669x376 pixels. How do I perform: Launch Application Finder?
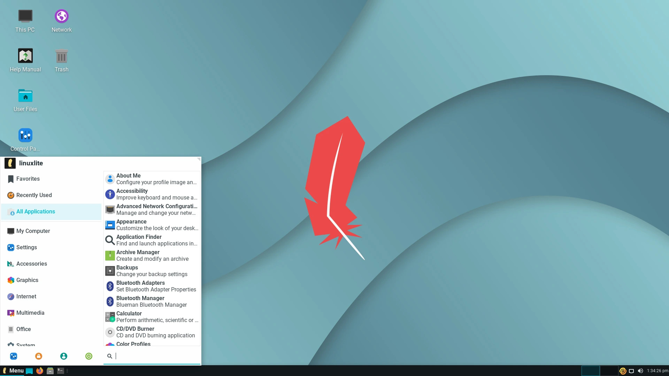point(152,240)
